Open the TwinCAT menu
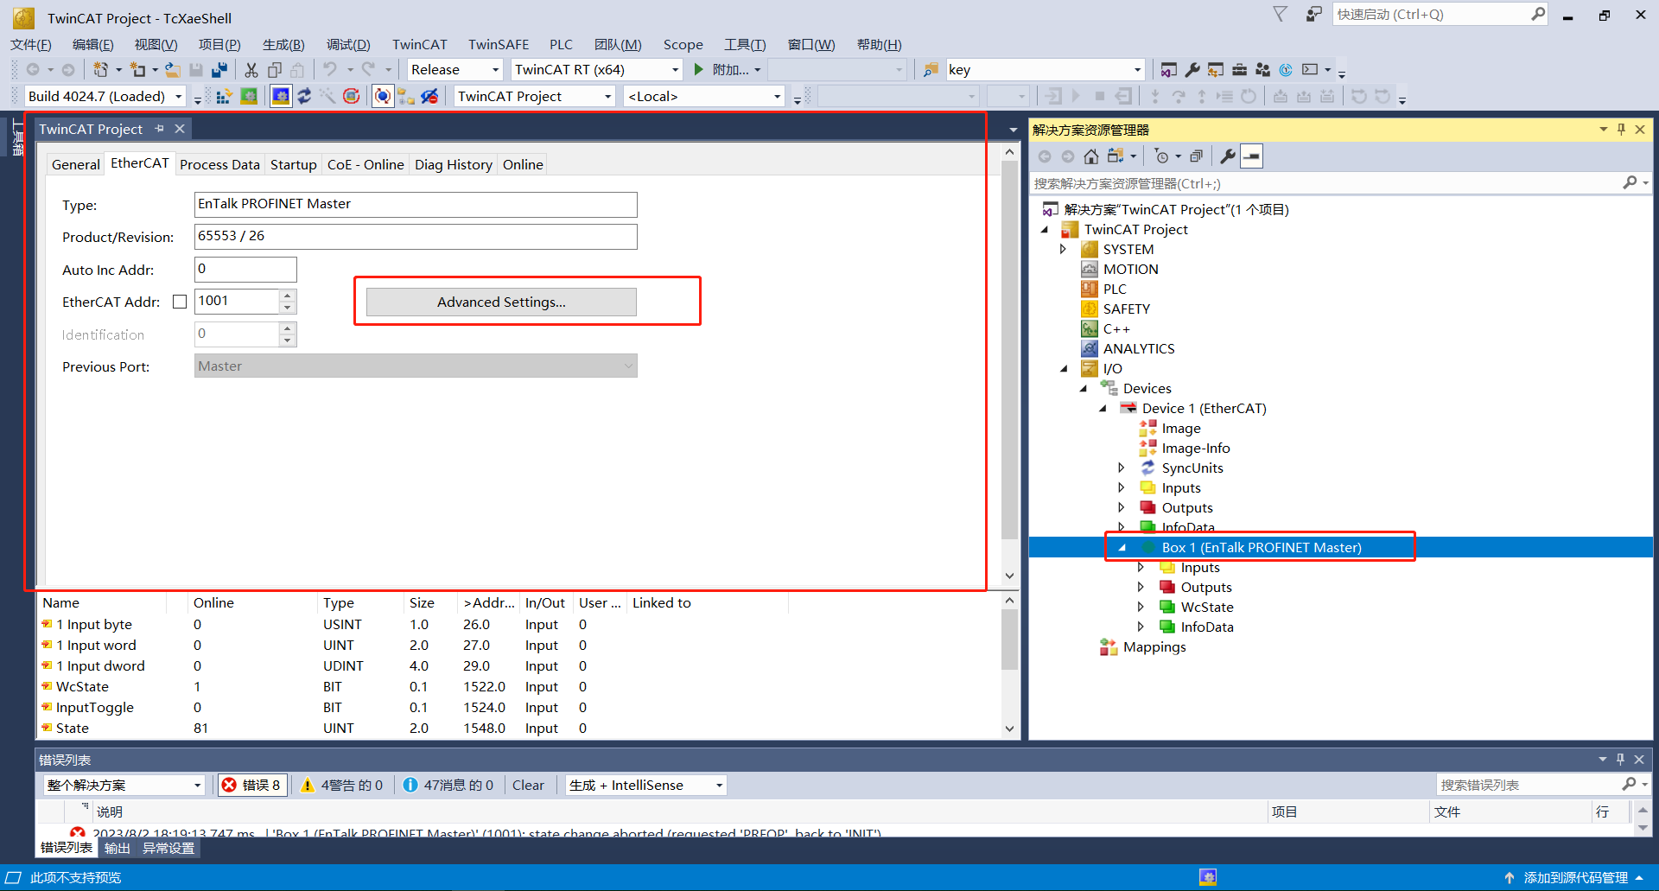 [420, 45]
